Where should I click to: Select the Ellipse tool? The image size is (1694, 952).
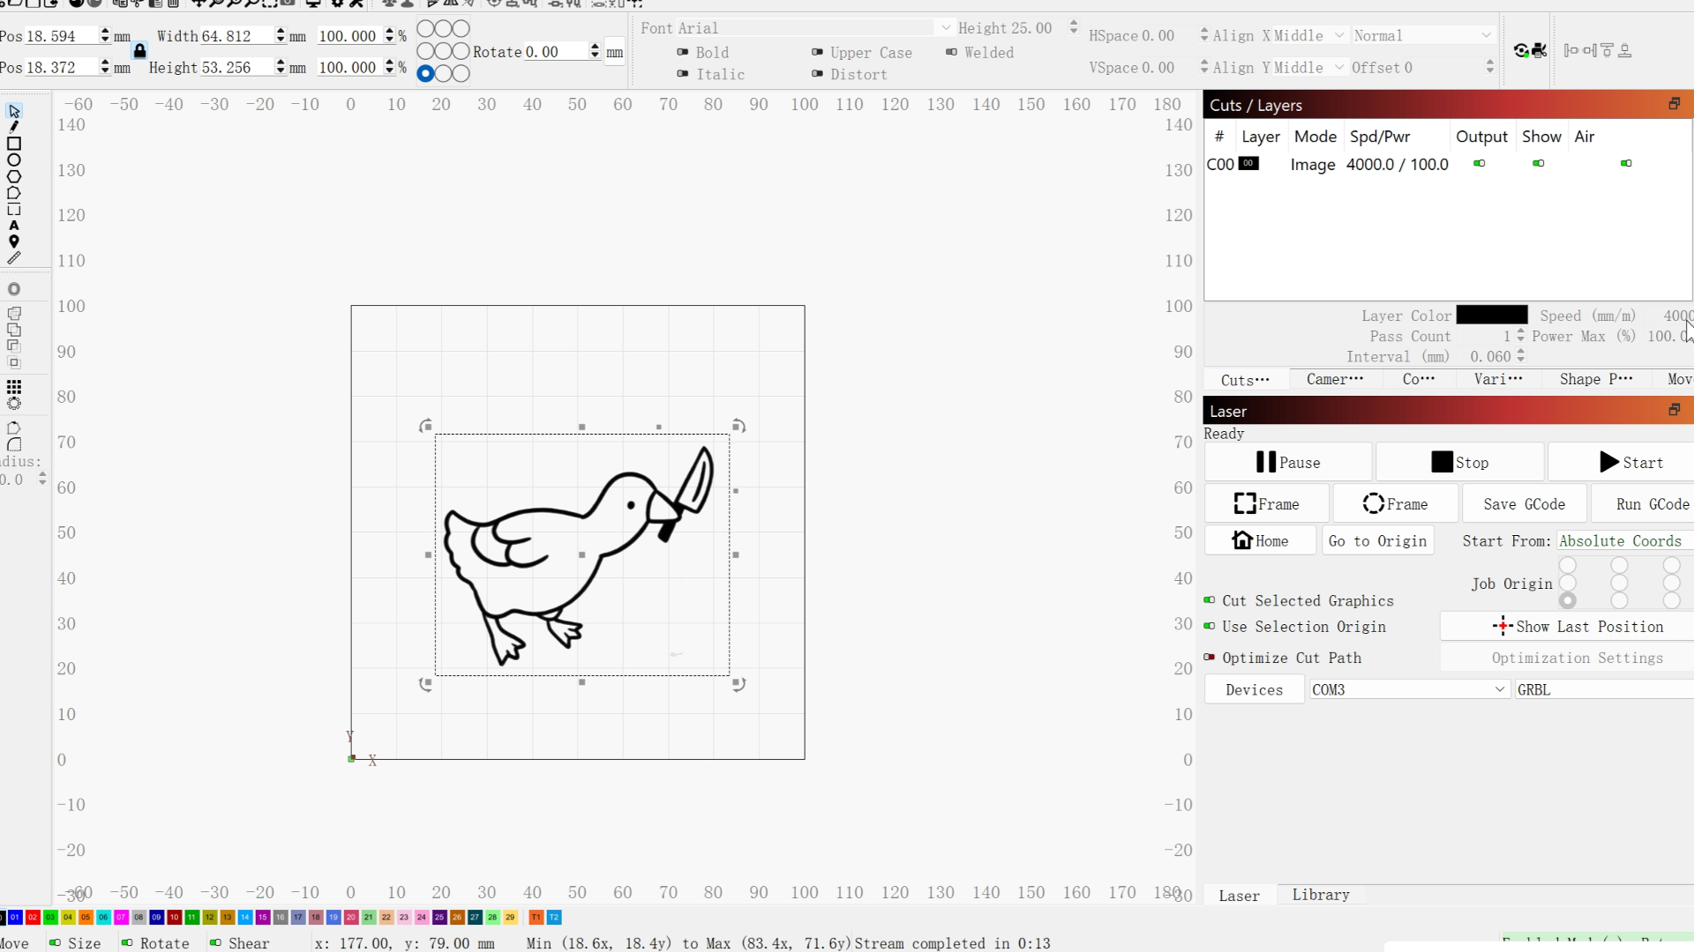pos(14,160)
